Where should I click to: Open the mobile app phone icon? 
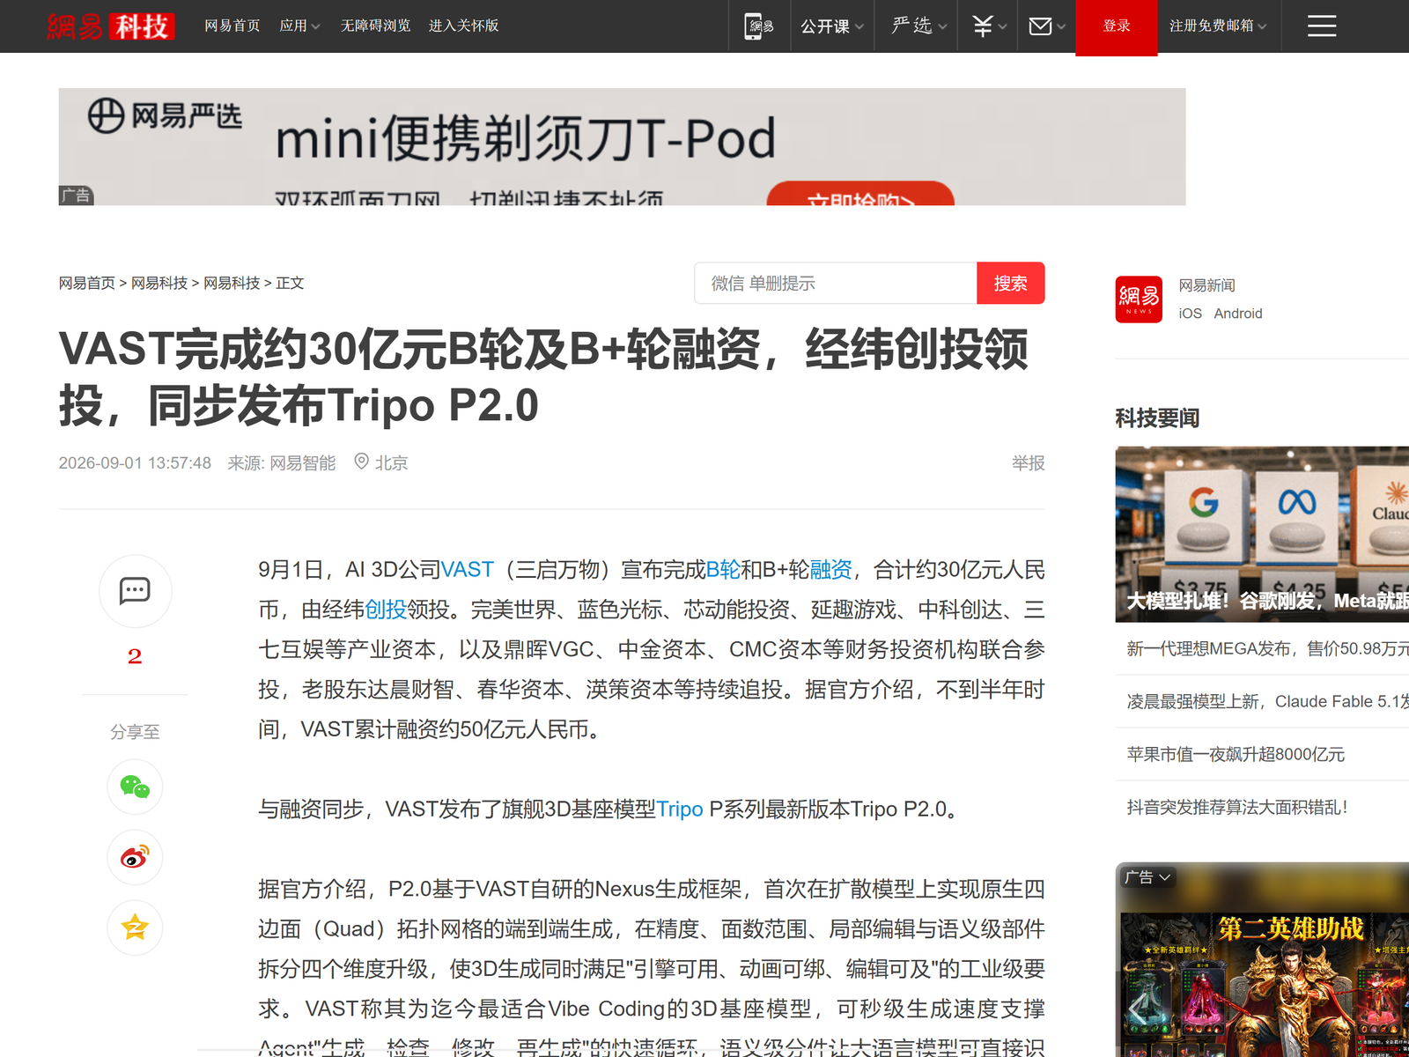pyautogui.click(x=759, y=26)
